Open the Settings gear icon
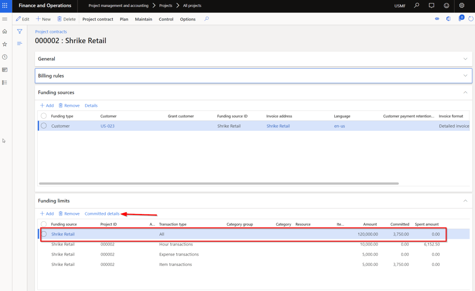The image size is (475, 291). pos(462,6)
